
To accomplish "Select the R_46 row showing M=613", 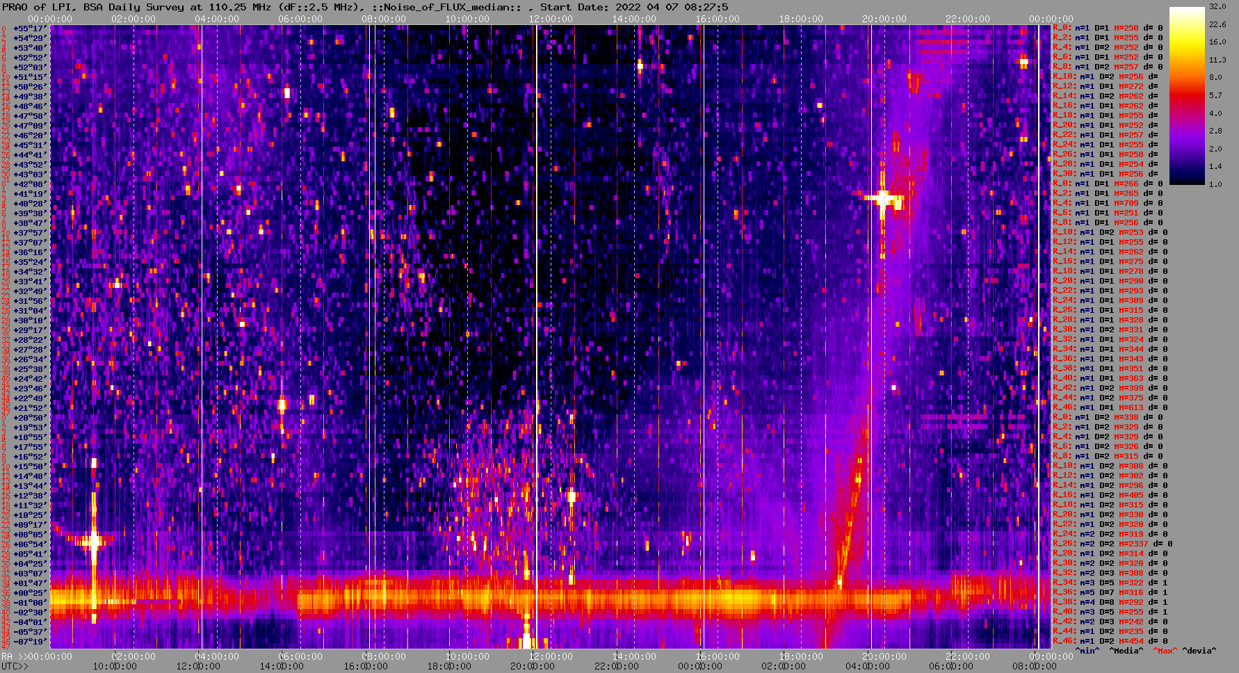I will (x=1110, y=407).
